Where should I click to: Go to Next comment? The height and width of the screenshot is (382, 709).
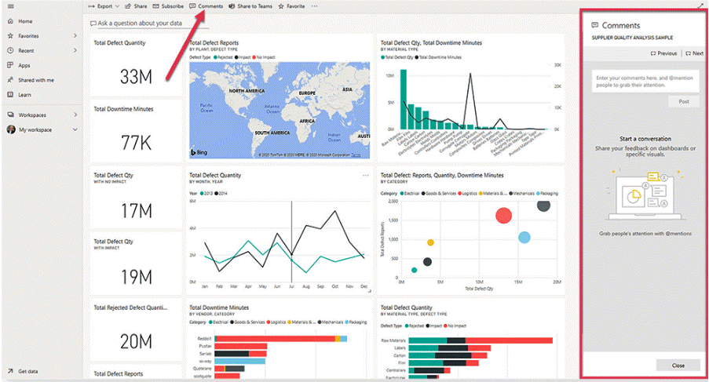[x=695, y=53]
